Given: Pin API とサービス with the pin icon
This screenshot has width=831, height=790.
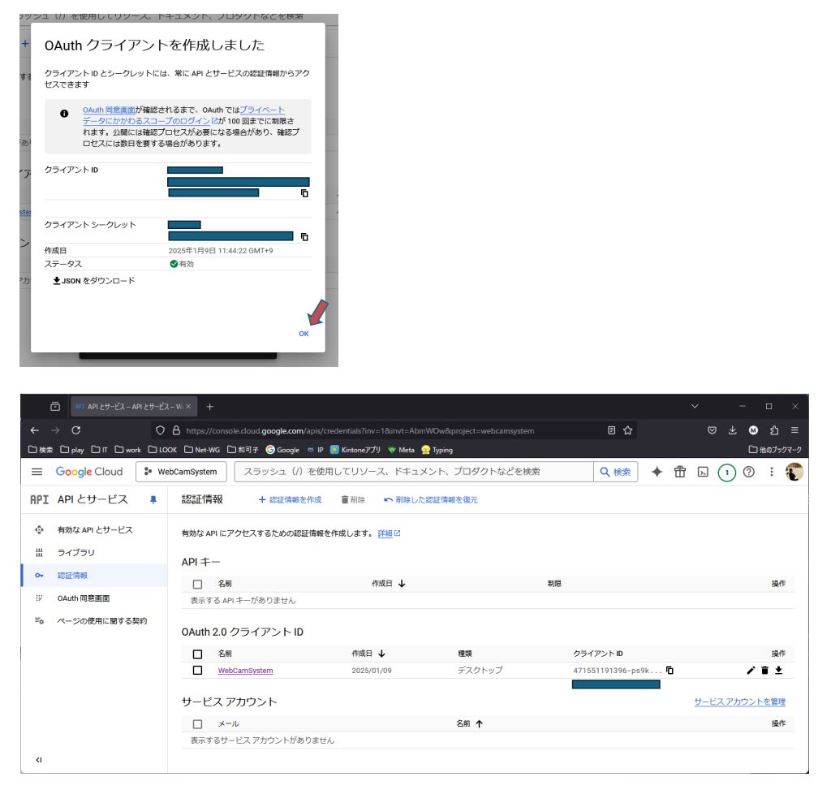Looking at the screenshot, I should (153, 499).
